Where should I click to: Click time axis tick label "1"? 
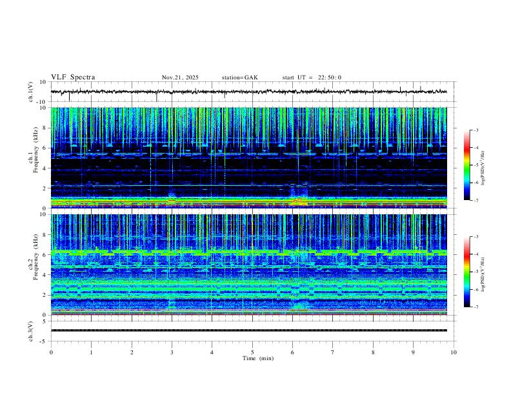click(x=91, y=352)
